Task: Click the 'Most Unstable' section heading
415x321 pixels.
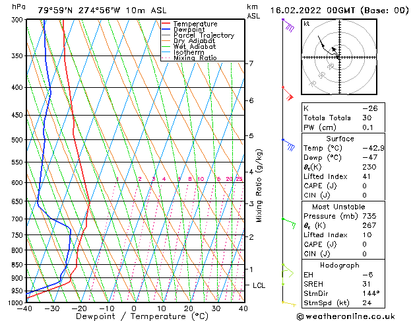Action: coord(338,207)
